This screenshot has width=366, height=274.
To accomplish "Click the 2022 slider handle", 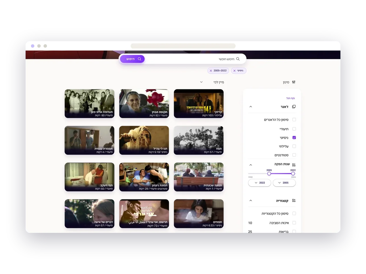I will click(x=293, y=174).
